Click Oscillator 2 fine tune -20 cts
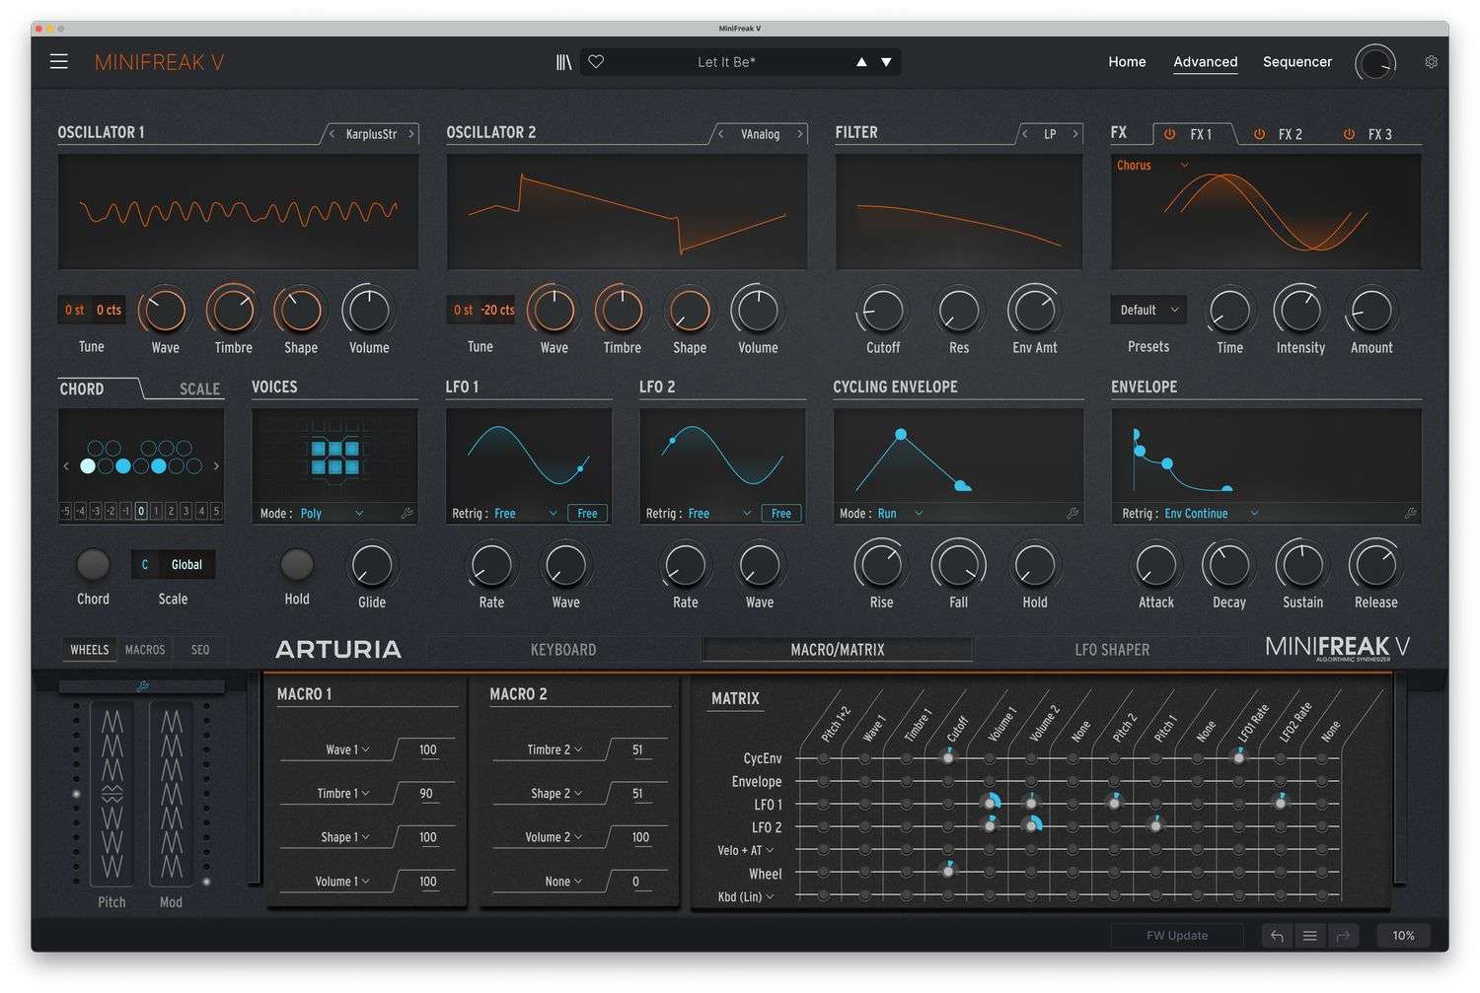Image resolution: width=1480 pixels, height=993 pixels. pyautogui.click(x=498, y=310)
